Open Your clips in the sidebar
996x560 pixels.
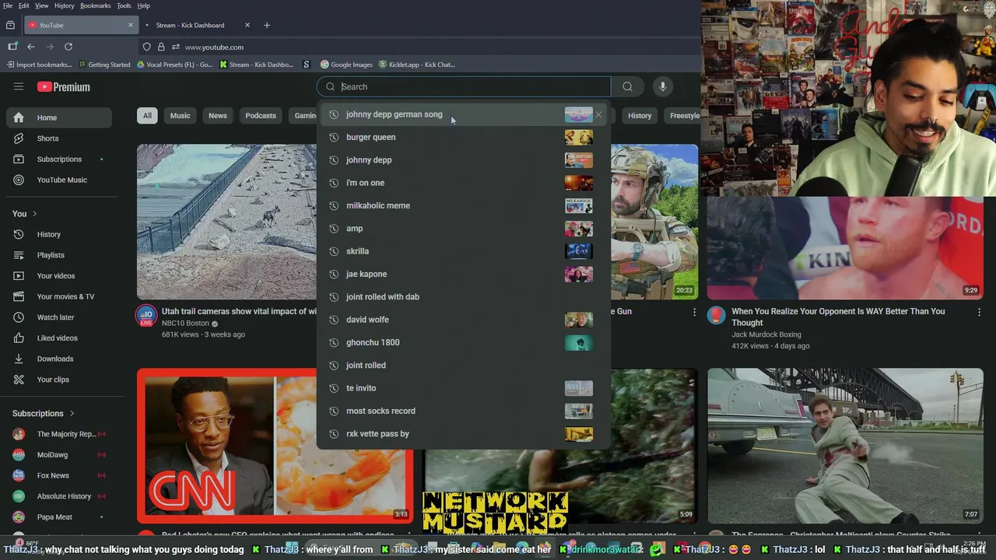pos(59,380)
